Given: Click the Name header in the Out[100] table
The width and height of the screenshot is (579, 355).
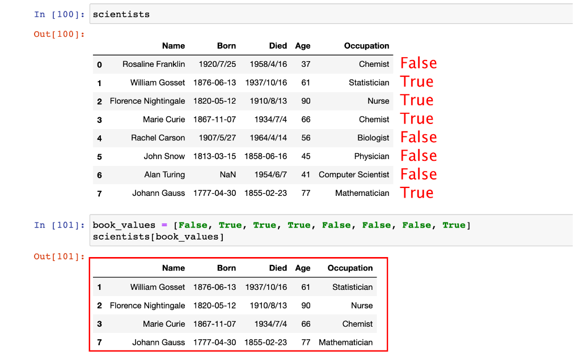Looking at the screenshot, I should (x=174, y=46).
